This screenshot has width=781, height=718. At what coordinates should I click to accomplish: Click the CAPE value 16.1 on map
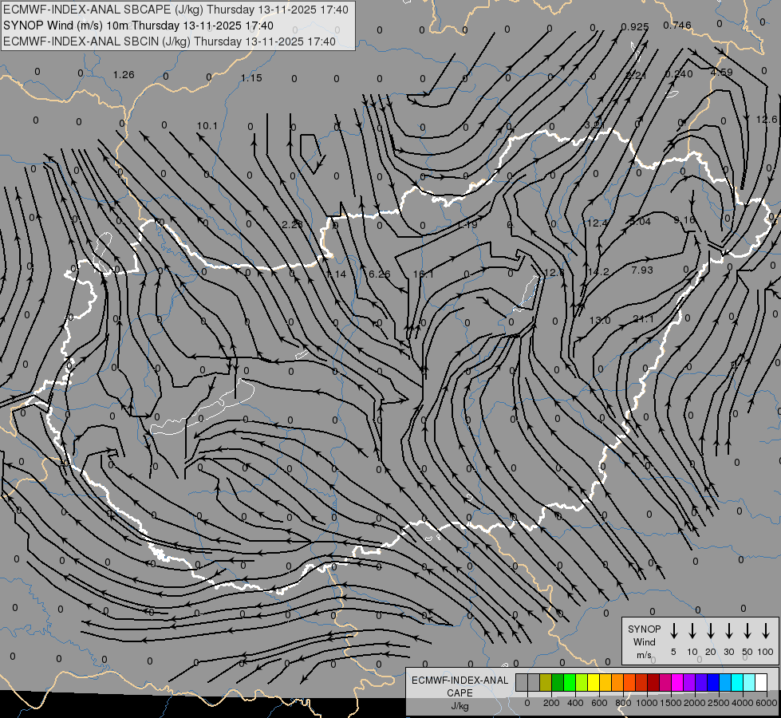(424, 274)
